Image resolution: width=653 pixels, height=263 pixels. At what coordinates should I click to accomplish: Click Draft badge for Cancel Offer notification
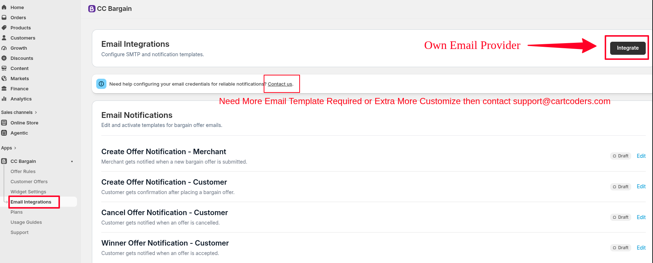621,217
